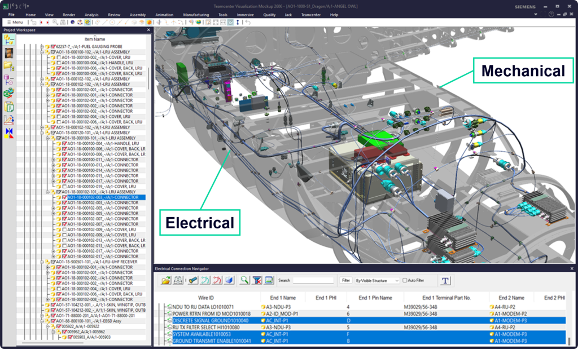Click the green magnifier icon in Connection Navigator

244,281
